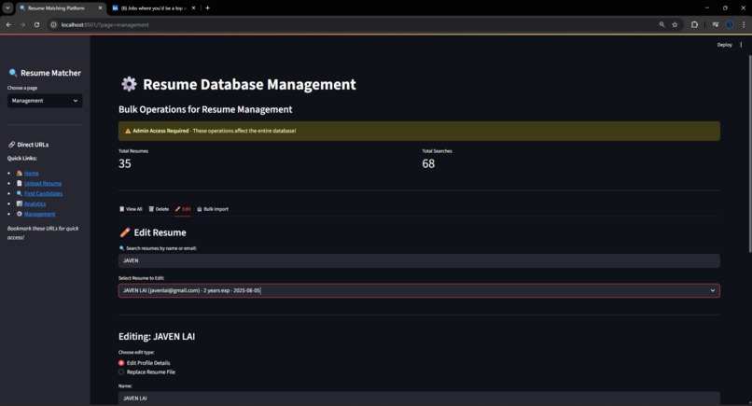This screenshot has width=752, height=406.
Task: Select the Edit tab
Action: pos(183,209)
